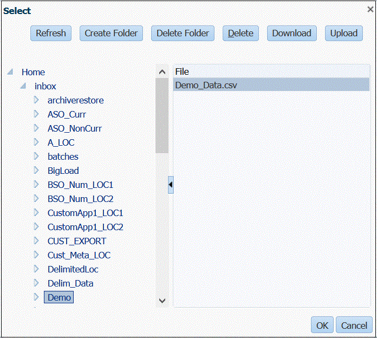Select the CUST_EXPORT folder

[77, 241]
